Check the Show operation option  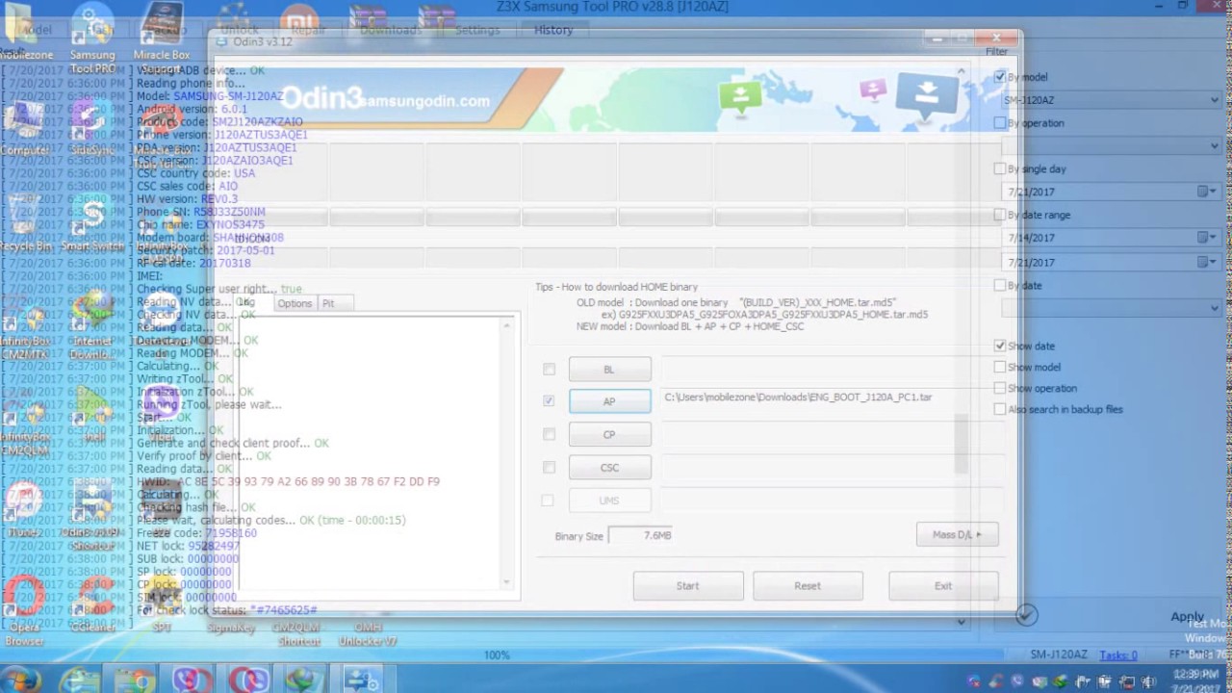click(x=1000, y=388)
